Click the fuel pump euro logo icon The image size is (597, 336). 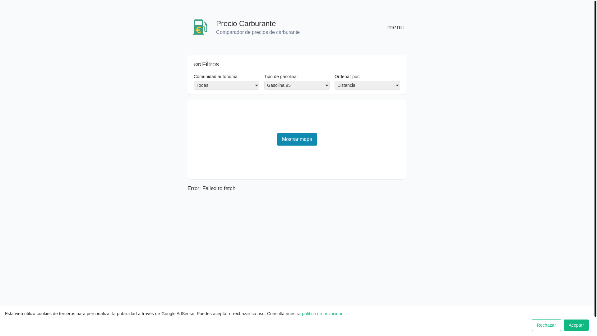[x=200, y=27]
